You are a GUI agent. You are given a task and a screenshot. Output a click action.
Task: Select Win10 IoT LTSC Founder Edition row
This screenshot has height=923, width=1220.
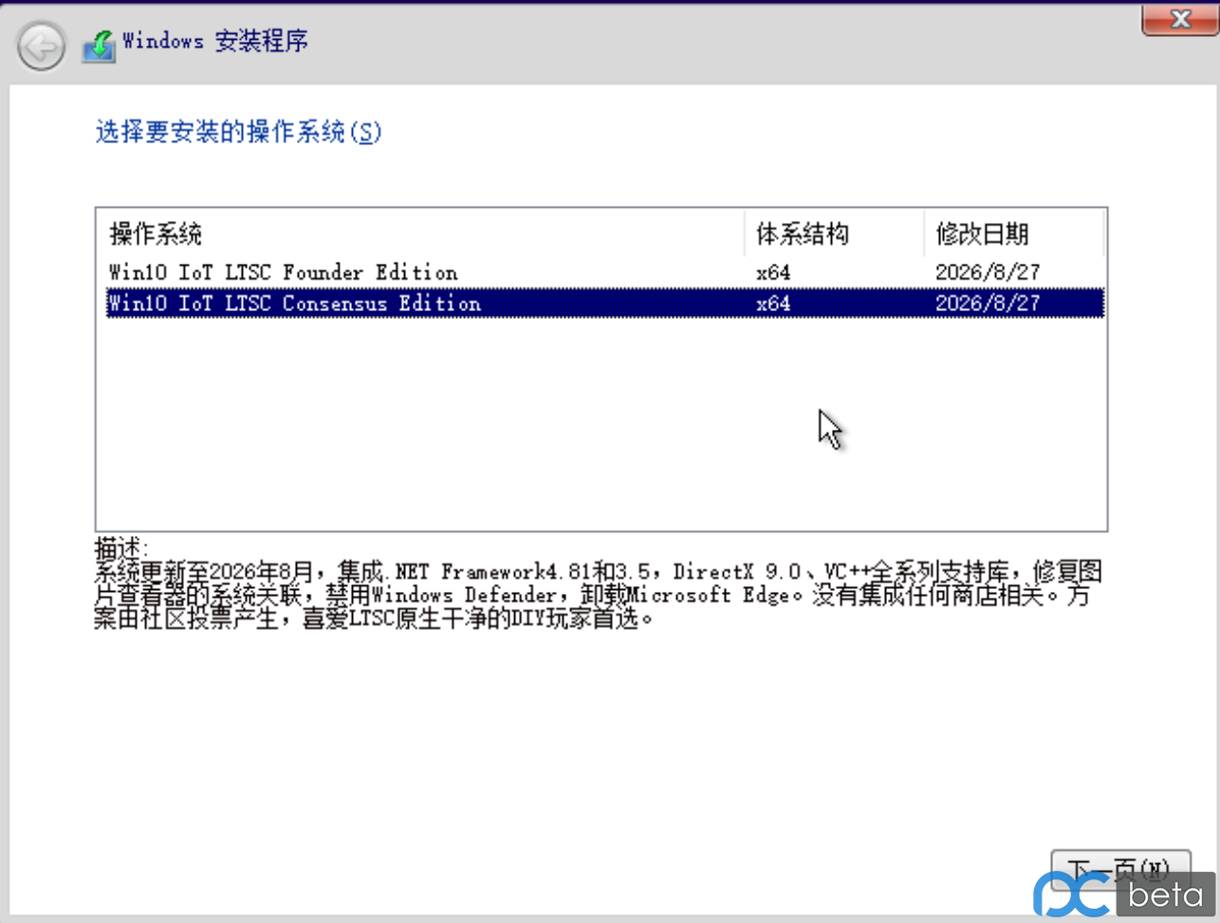(605, 272)
